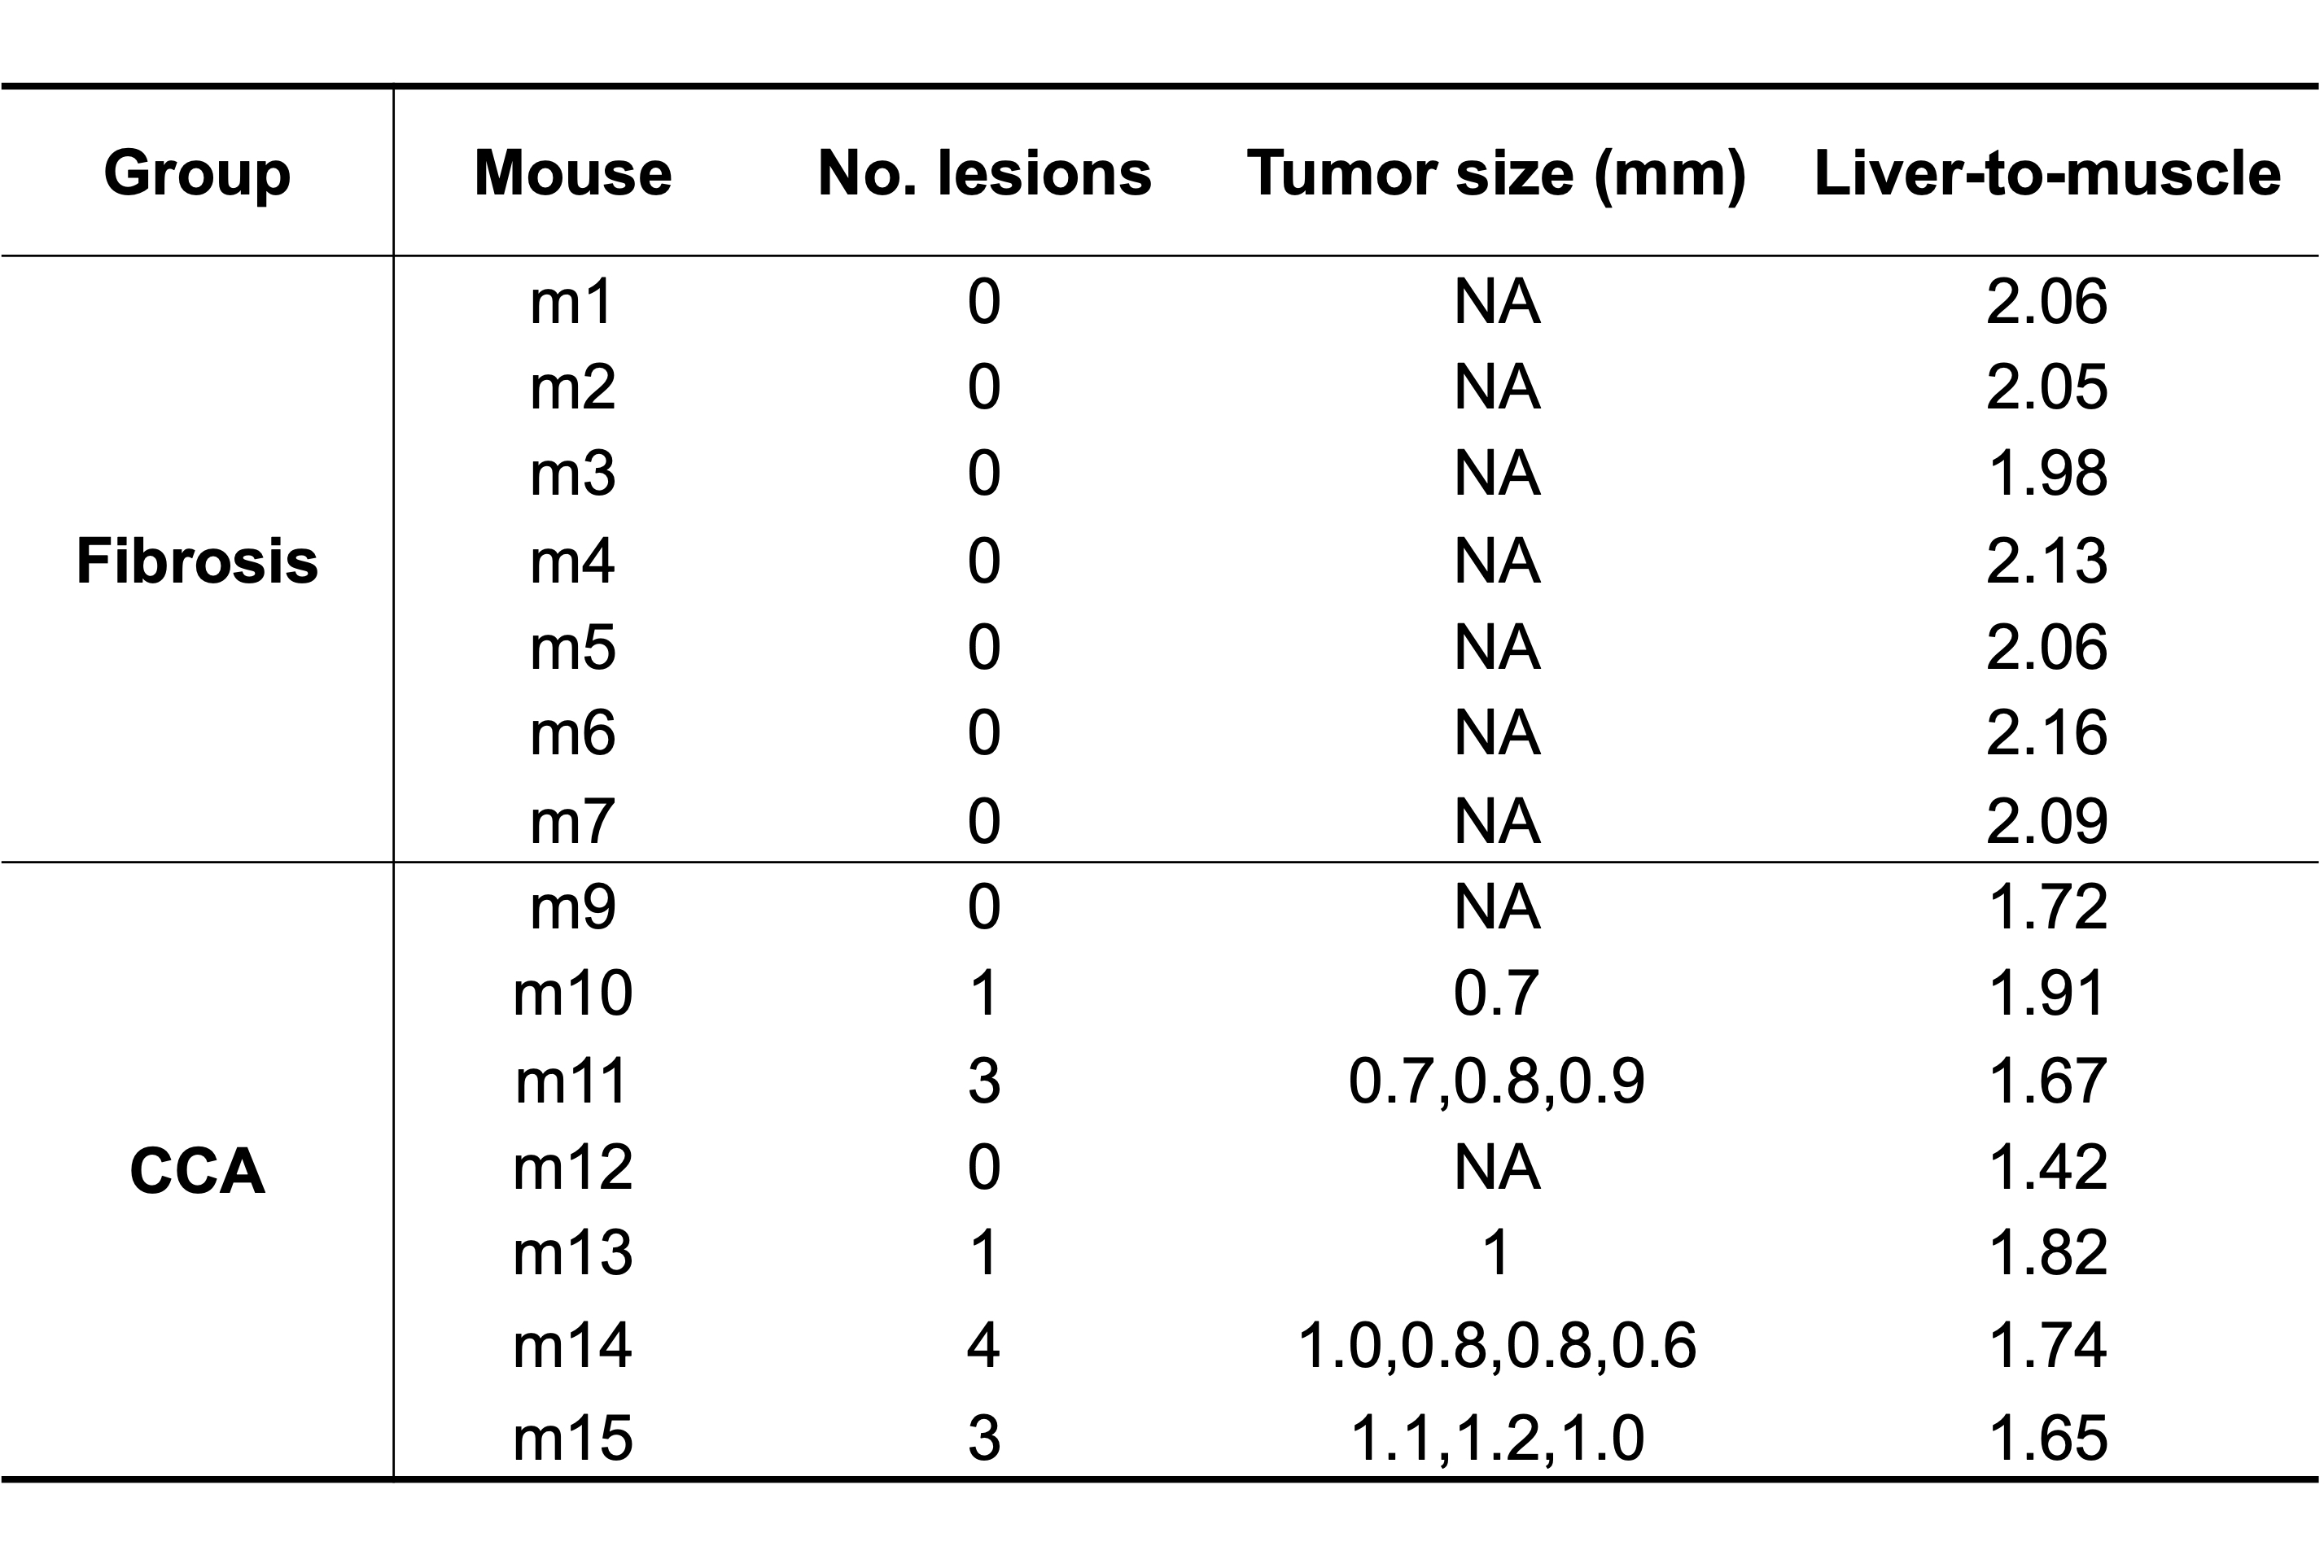This screenshot has height=1568, width=2324.
Task: Select the Tumor size (mm) header
Action: (x=1496, y=173)
